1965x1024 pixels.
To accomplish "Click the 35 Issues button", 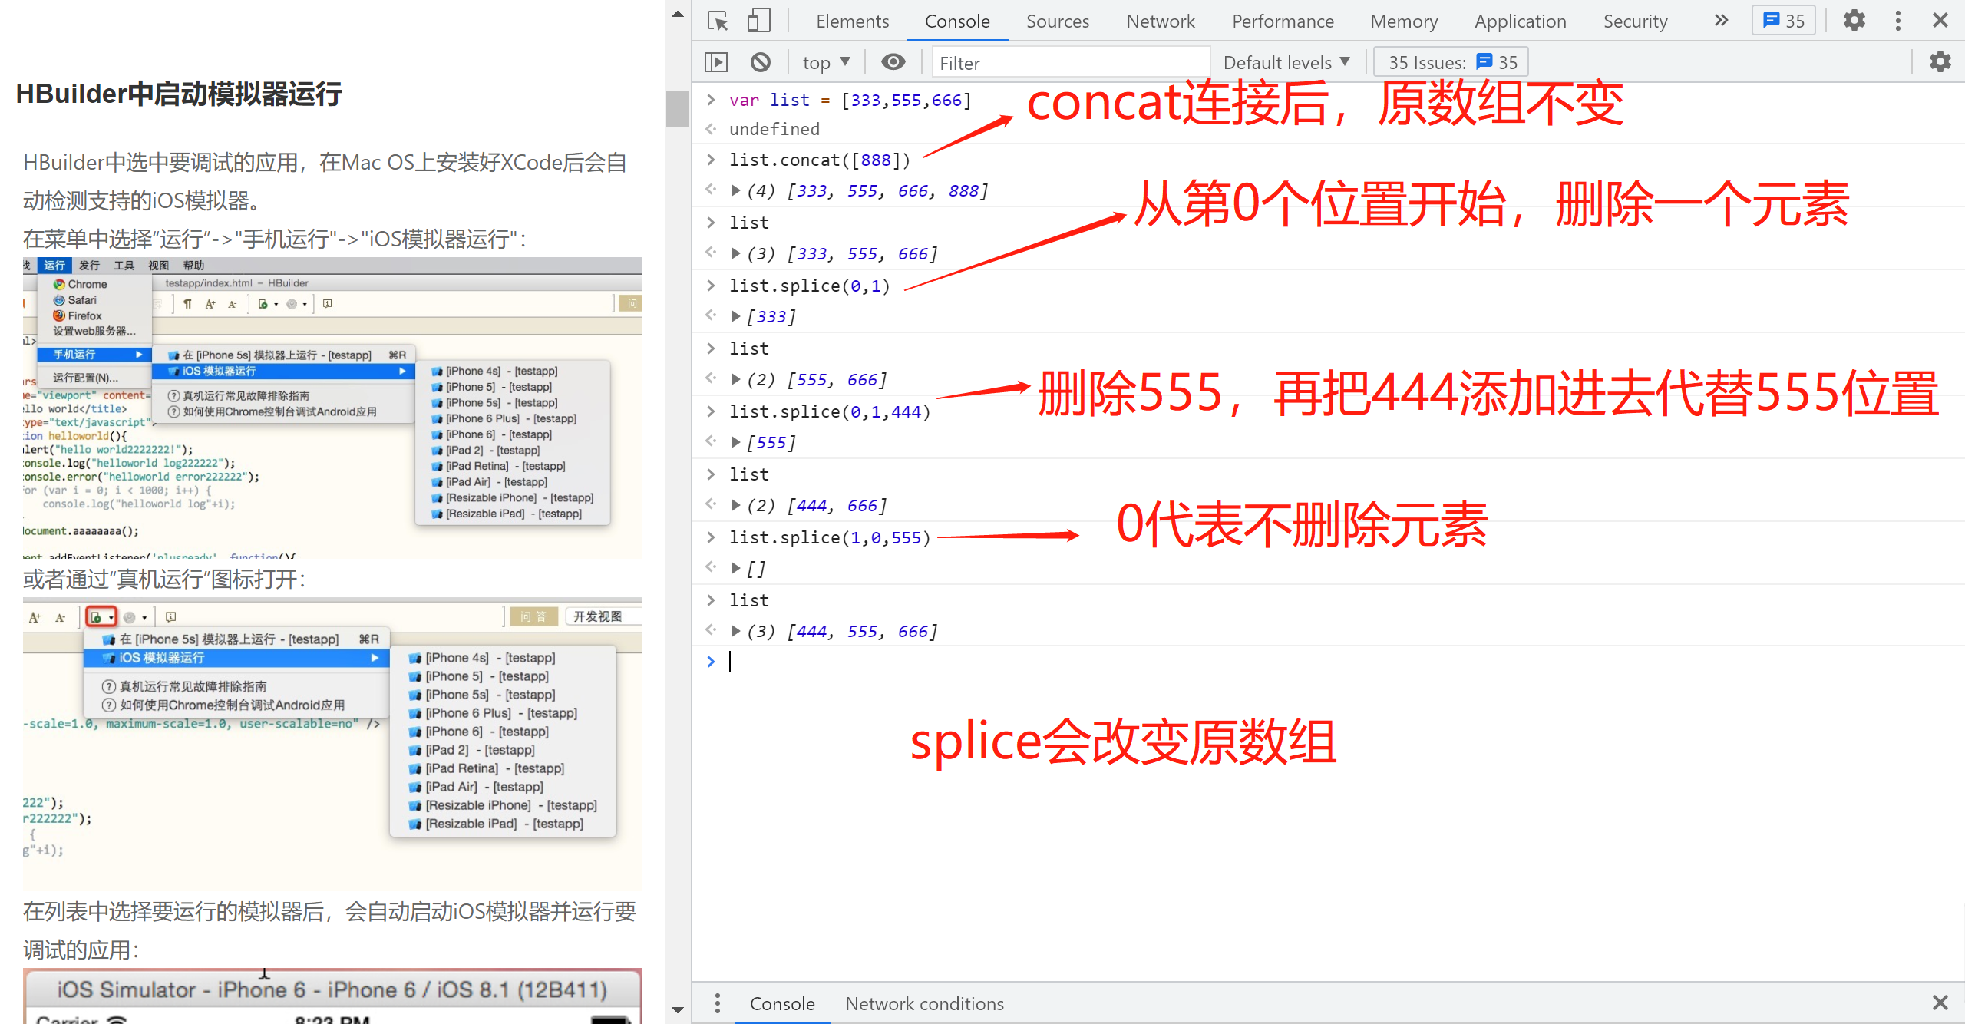I will (x=1451, y=62).
